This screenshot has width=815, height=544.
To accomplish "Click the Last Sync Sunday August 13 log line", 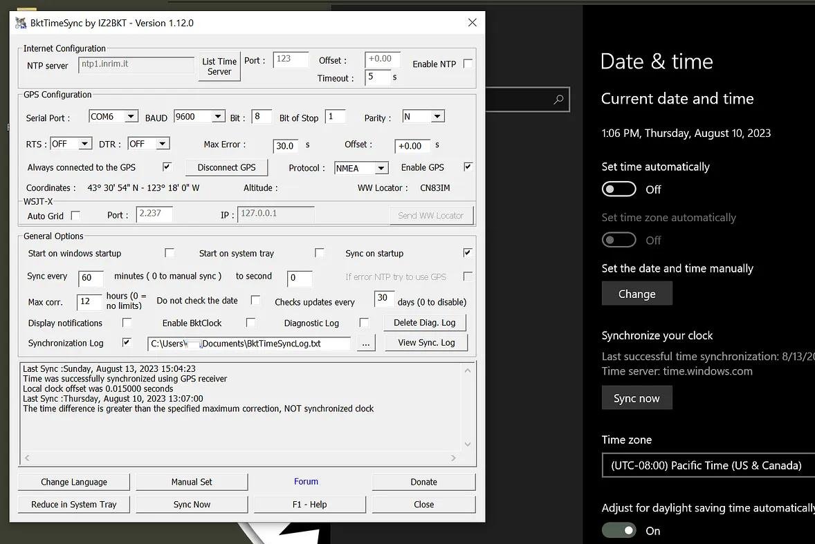I will pyautogui.click(x=109, y=368).
